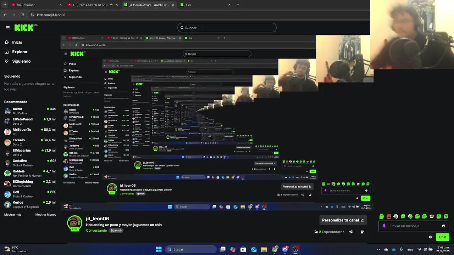Click the kick.com/jd-leon06 address bar
Viewport: 454px width, 255px height.
coord(199,15)
